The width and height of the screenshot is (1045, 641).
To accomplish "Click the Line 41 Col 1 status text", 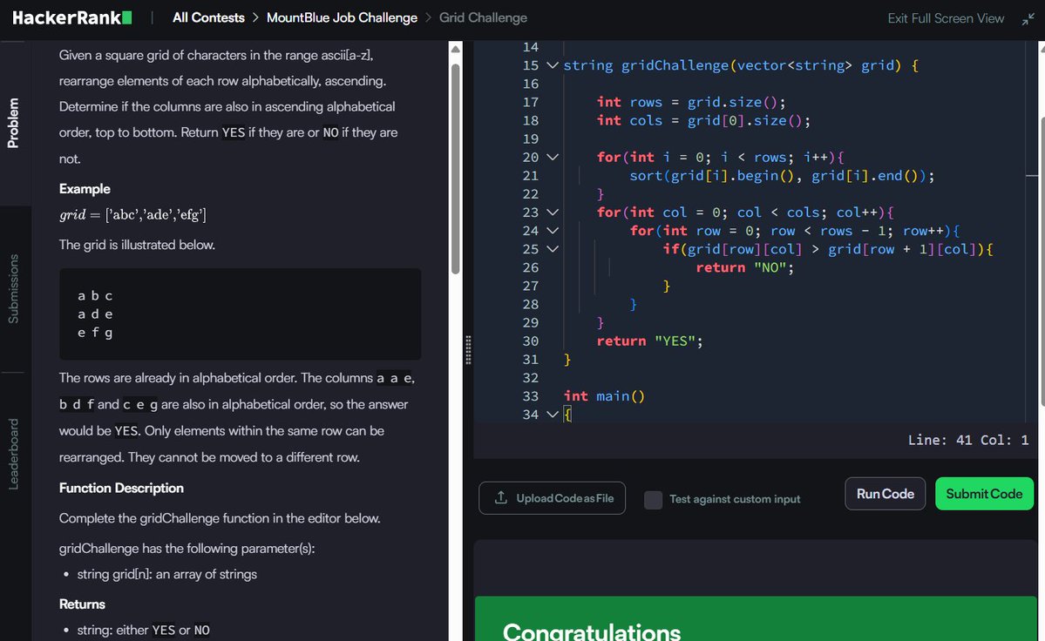I will coord(967,440).
